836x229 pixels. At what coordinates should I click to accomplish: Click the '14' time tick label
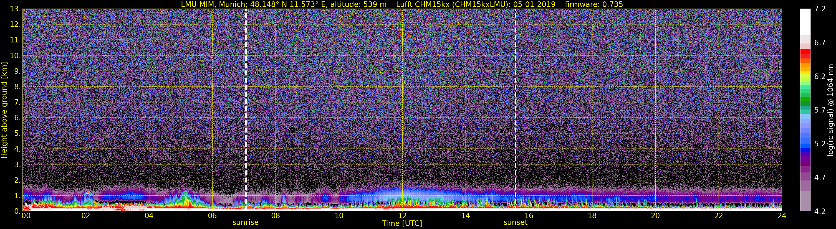(465, 216)
